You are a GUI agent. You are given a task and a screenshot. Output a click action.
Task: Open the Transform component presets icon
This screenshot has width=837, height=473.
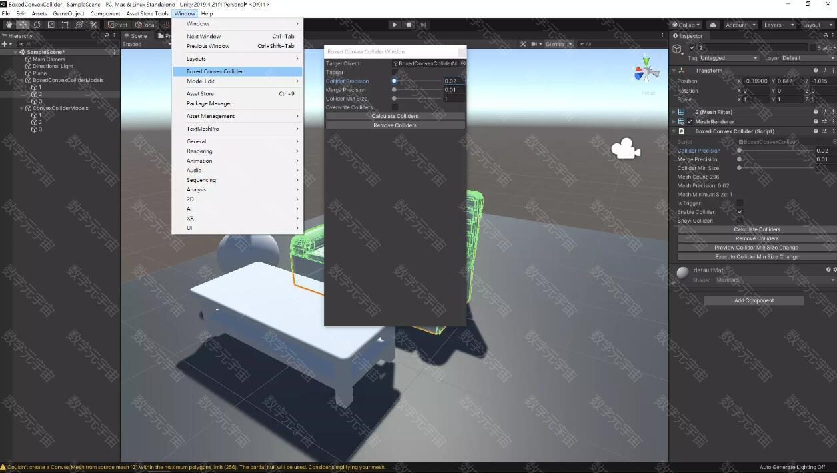(x=824, y=71)
